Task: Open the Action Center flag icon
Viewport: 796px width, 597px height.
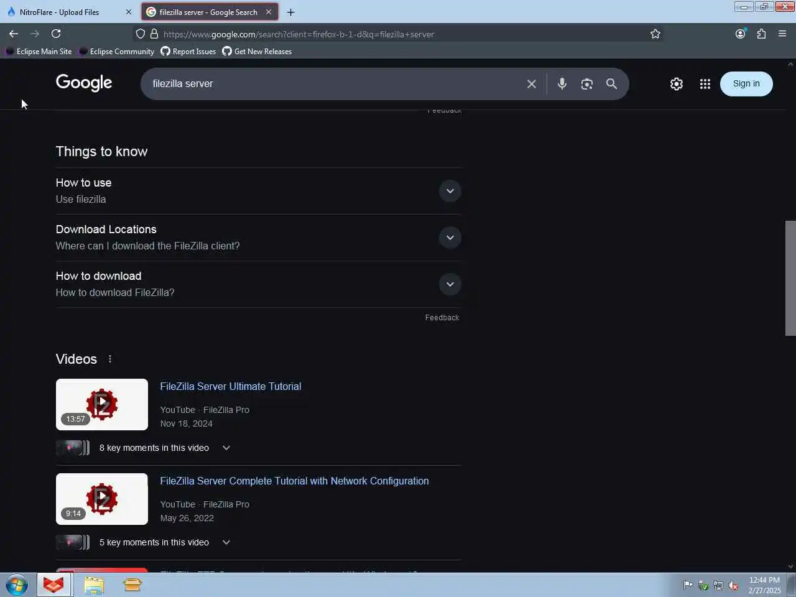Action: point(688,585)
